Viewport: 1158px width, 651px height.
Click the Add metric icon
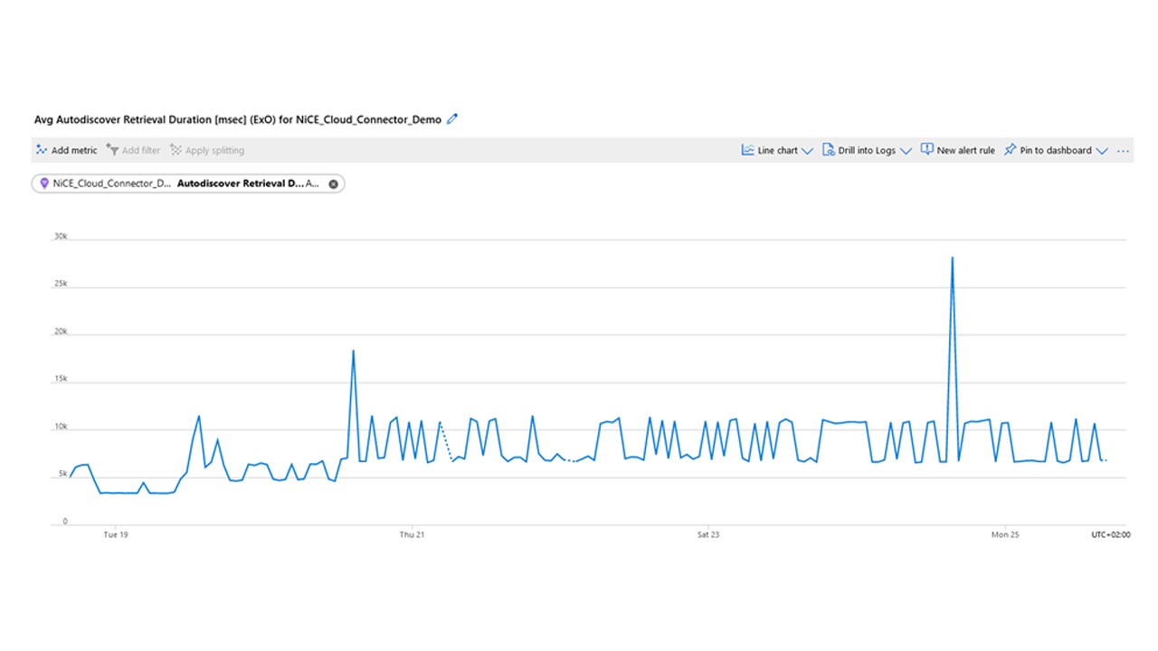click(x=42, y=150)
